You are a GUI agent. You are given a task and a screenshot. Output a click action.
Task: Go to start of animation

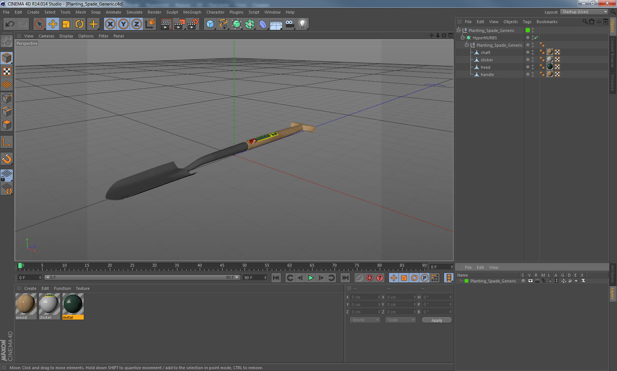tap(276, 278)
